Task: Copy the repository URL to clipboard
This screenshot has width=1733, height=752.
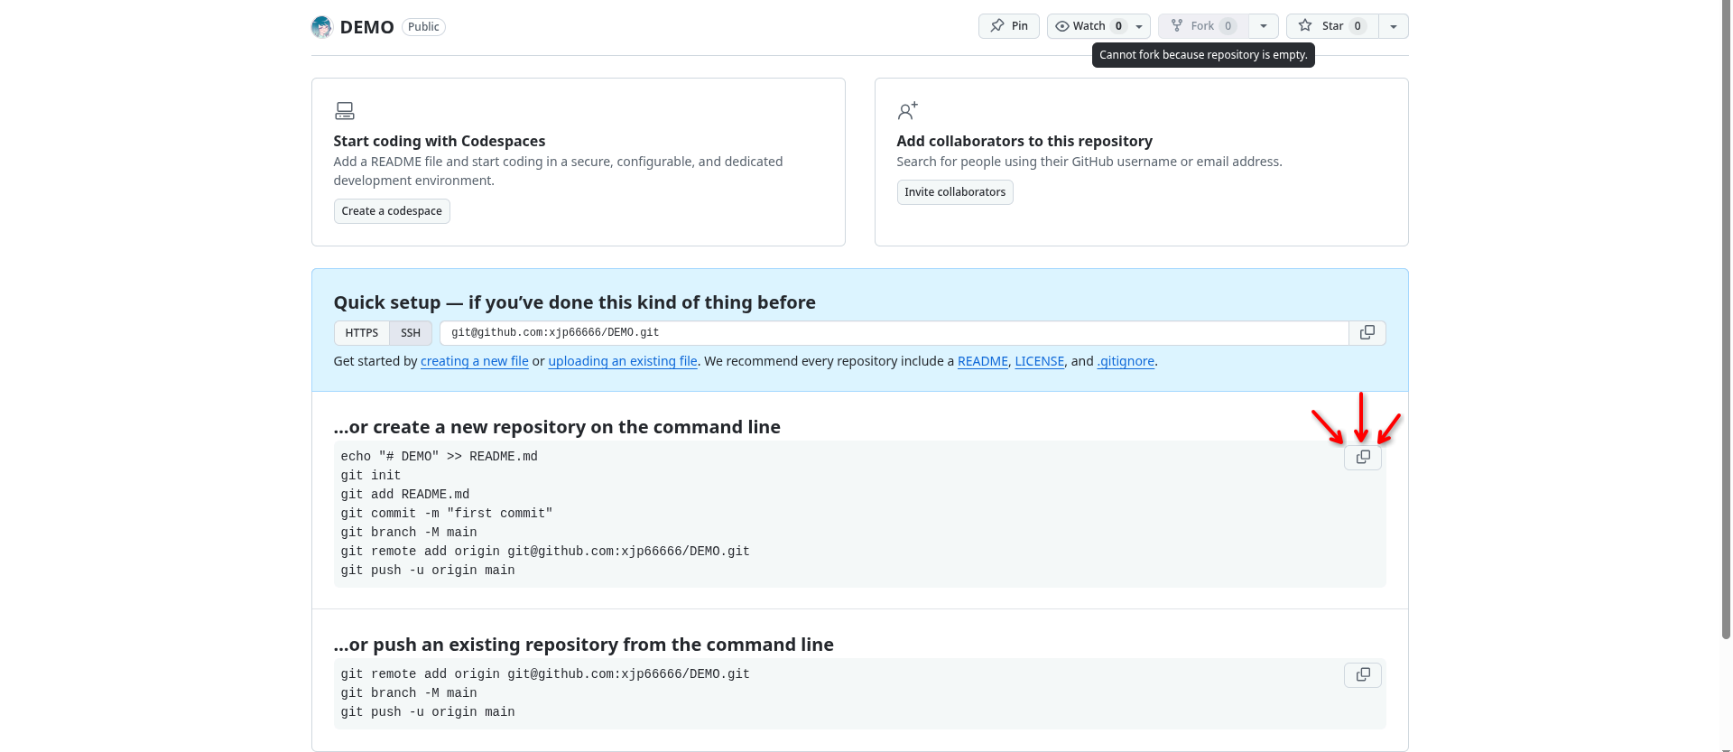Action: (x=1367, y=333)
